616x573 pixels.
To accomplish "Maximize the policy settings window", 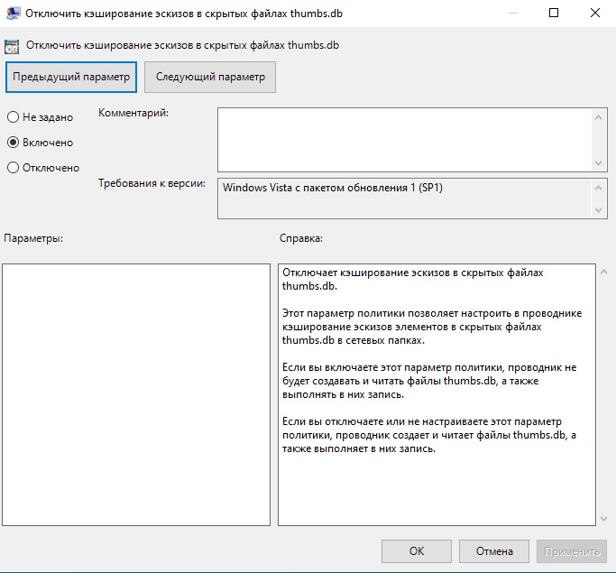I will click(554, 14).
